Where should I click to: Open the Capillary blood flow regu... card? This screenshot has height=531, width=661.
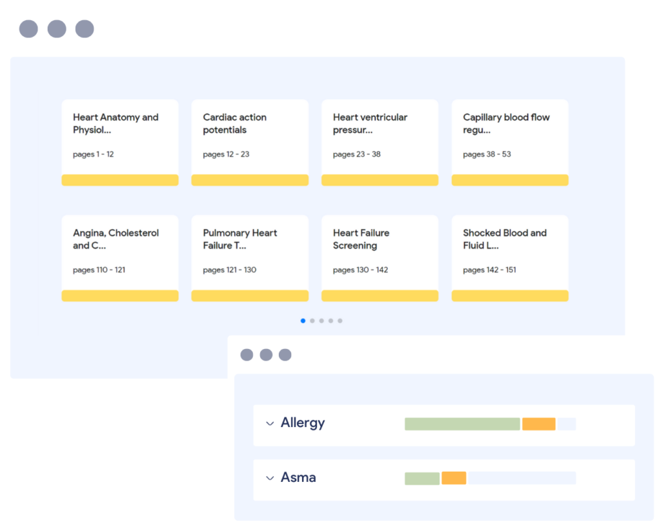click(x=510, y=135)
